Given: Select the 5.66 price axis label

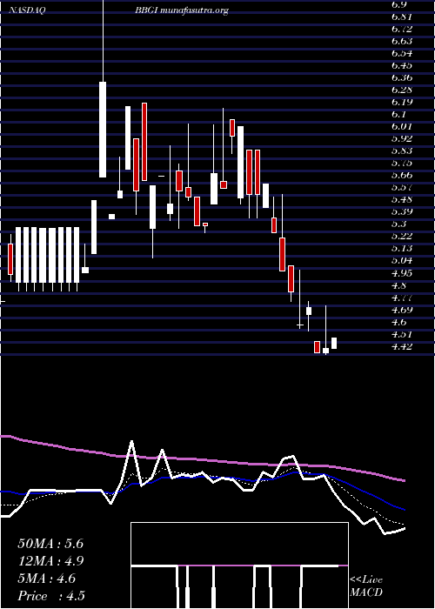Looking at the screenshot, I should [x=402, y=175].
